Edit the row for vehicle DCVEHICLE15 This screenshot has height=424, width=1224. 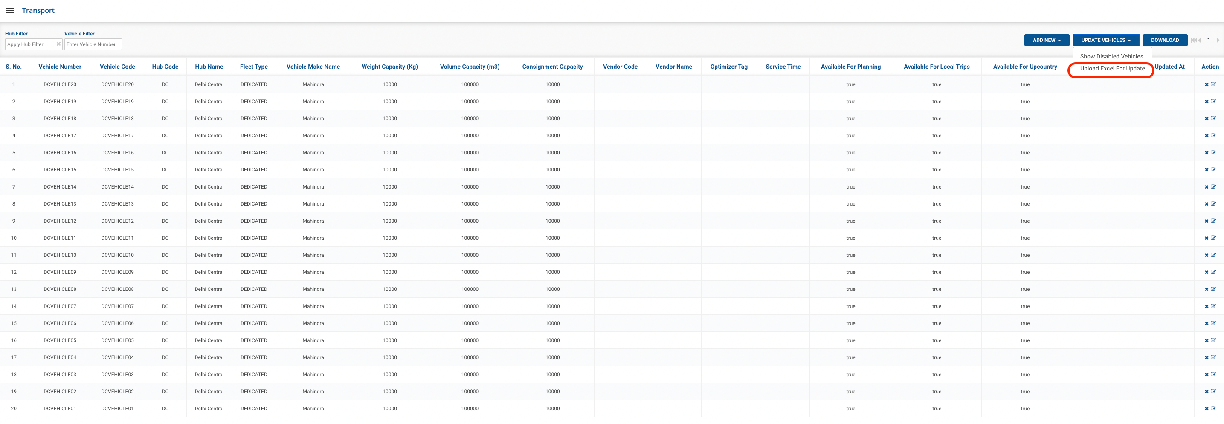point(1213,170)
